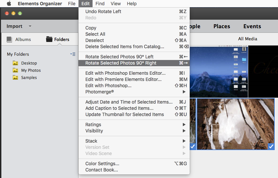
Task: Click the Desktop folder icon
Action: pyautogui.click(x=15, y=63)
